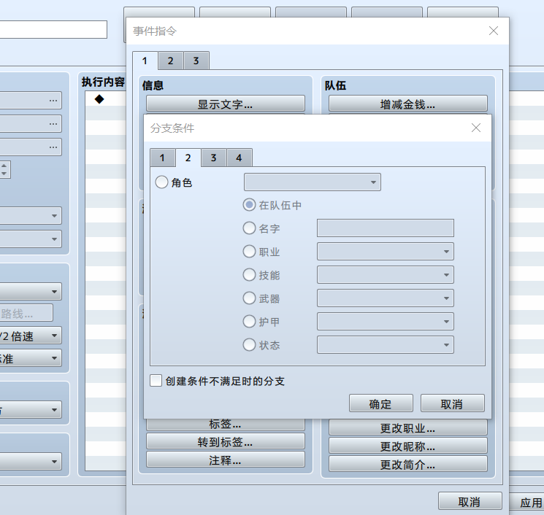Image resolution: width=544 pixels, height=515 pixels.
Task: Click the 标签... button
Action: (x=226, y=425)
